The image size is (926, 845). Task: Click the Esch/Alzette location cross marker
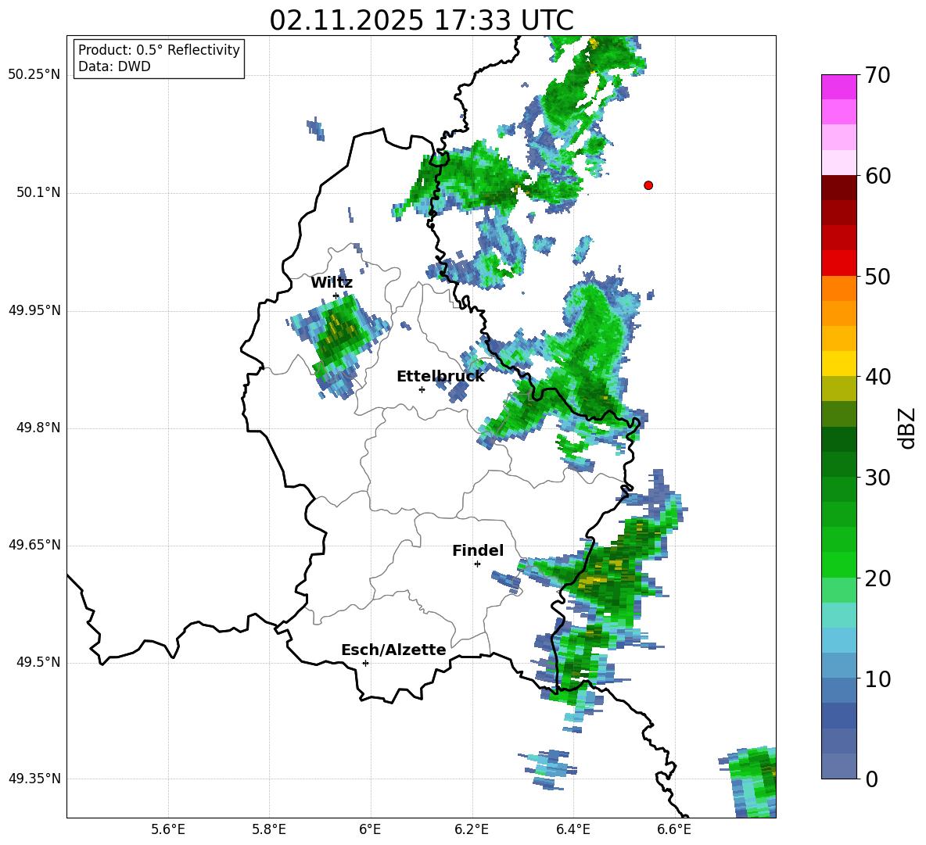[x=365, y=663]
